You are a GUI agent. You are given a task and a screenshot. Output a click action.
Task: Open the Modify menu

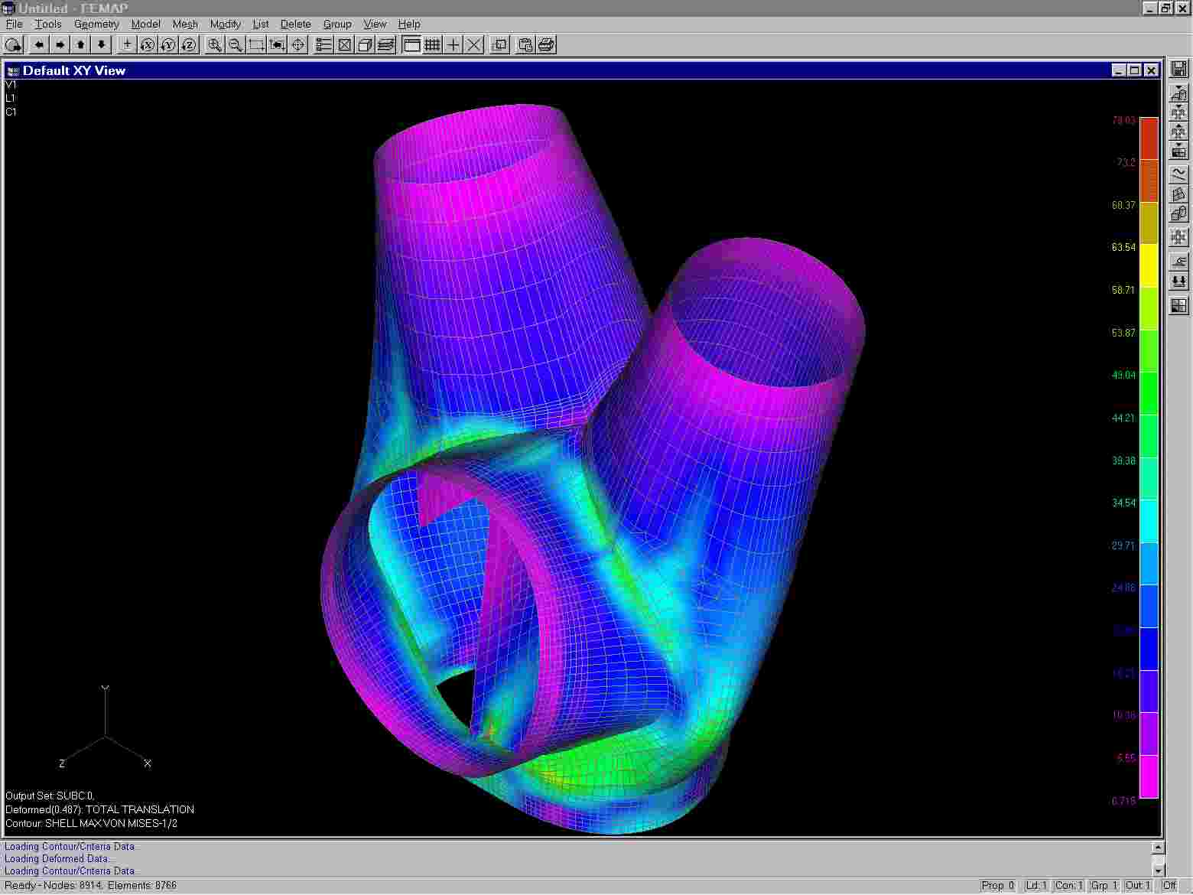point(226,24)
